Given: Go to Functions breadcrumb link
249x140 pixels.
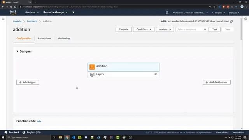Looking at the screenshot, I should 32,21.
